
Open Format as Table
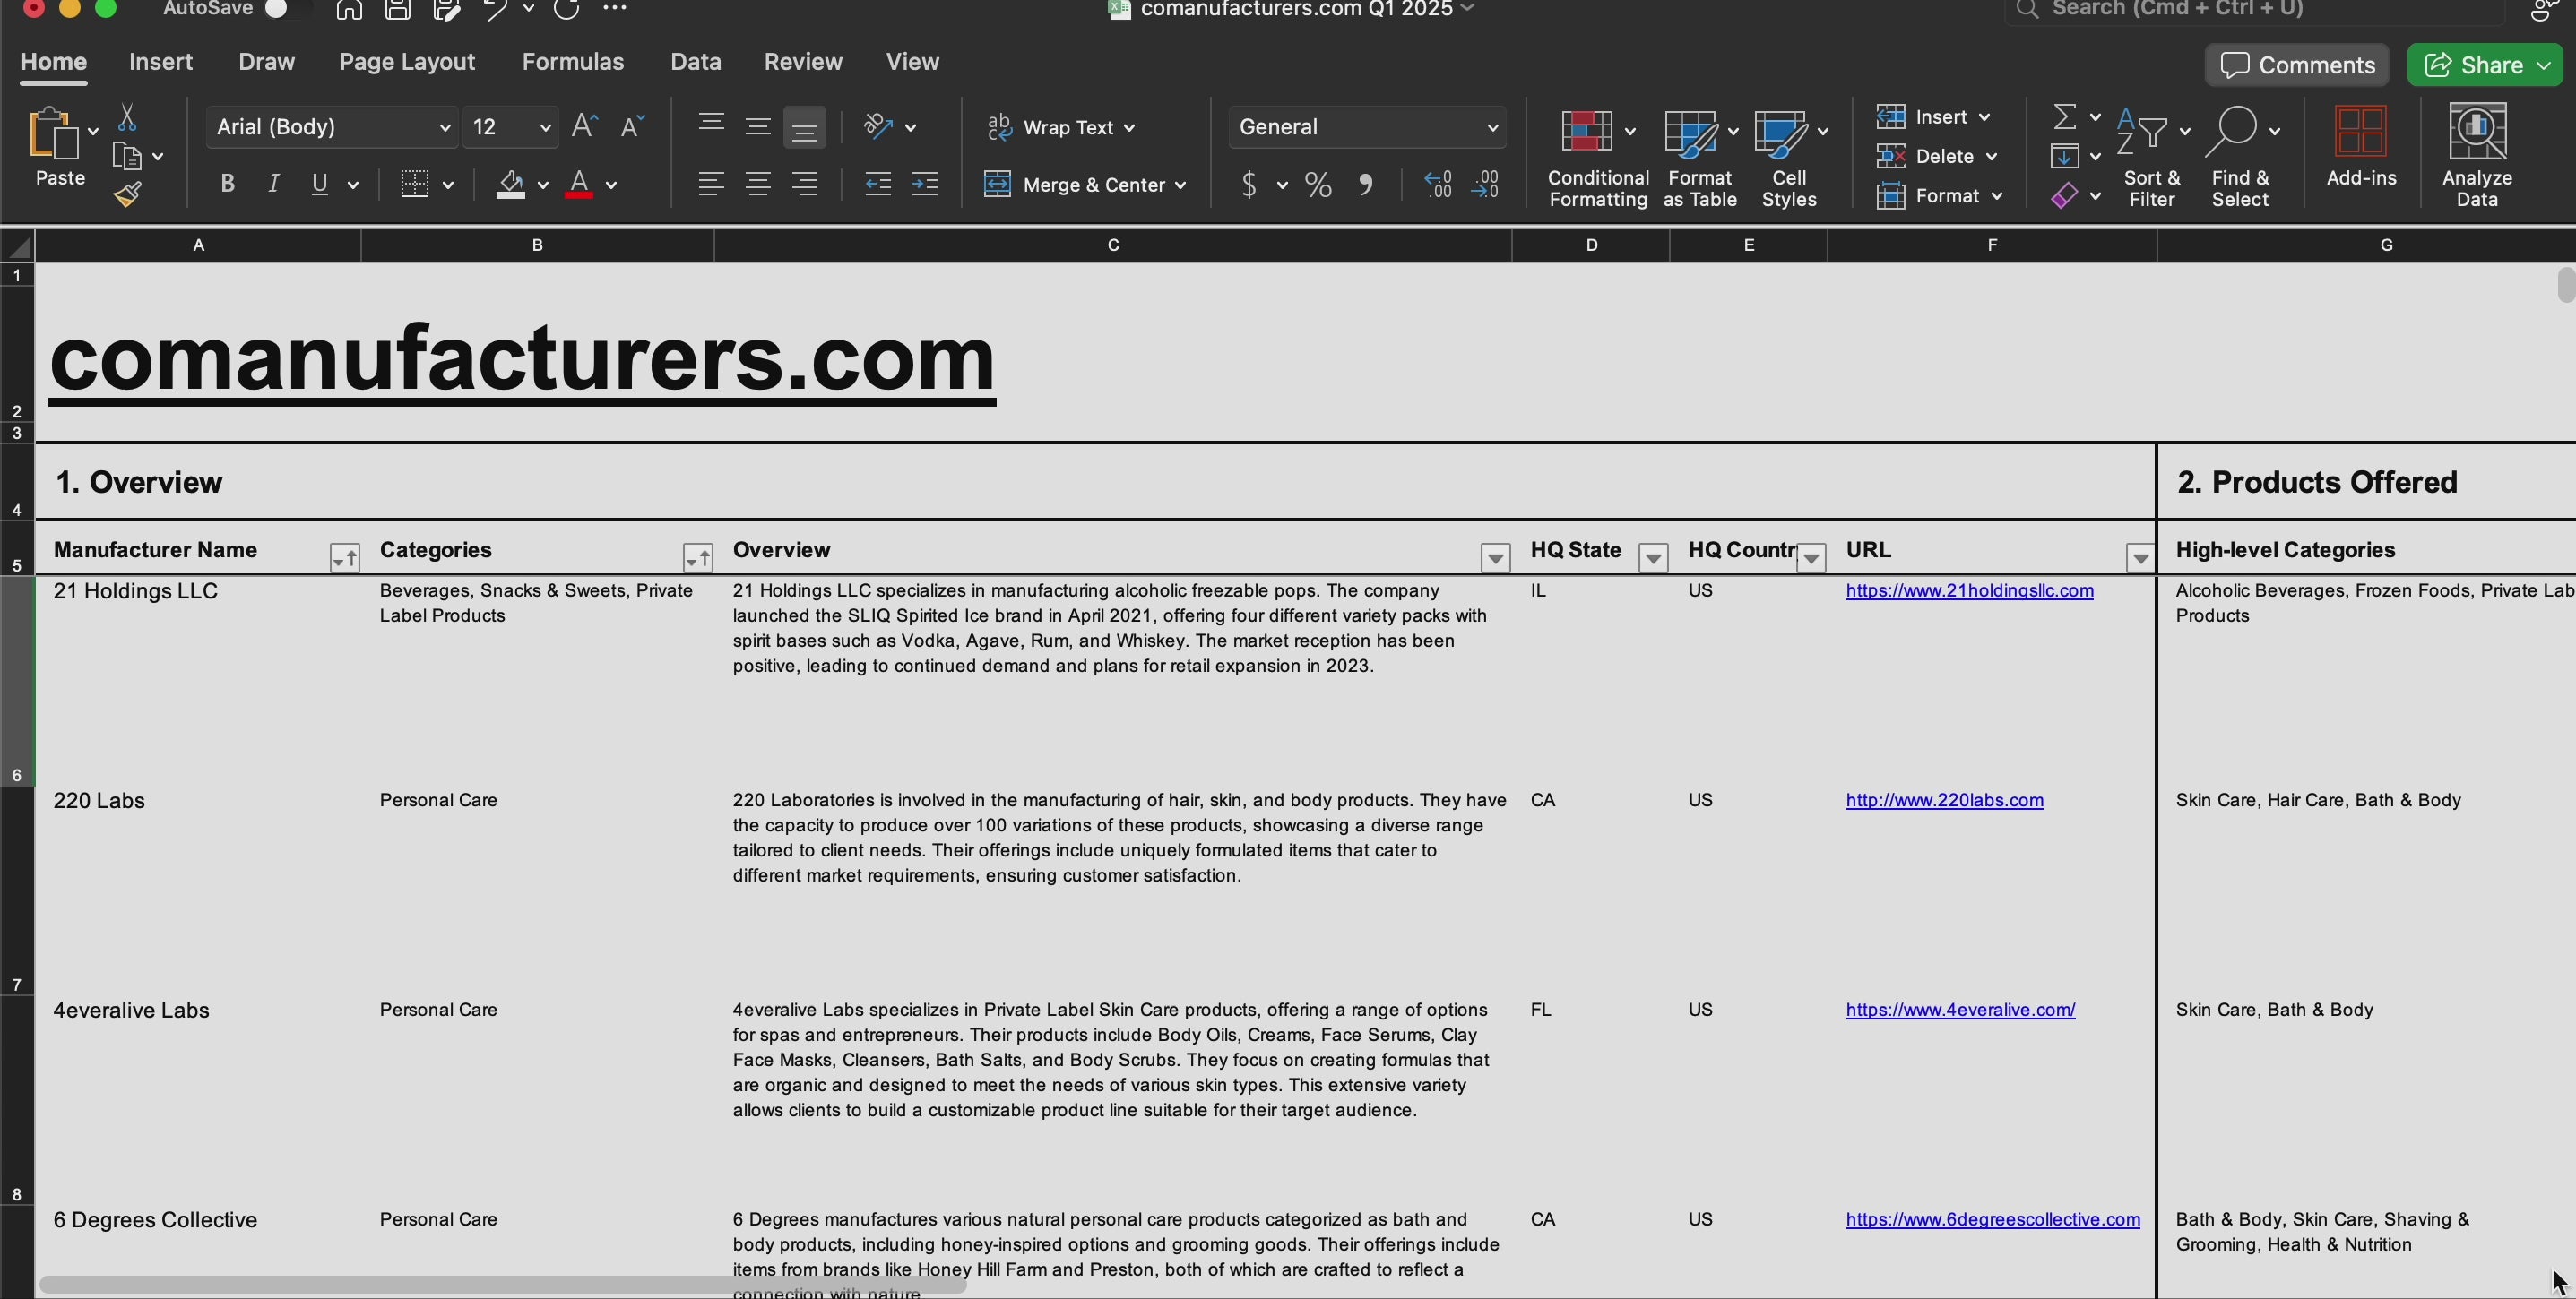click(x=1699, y=158)
